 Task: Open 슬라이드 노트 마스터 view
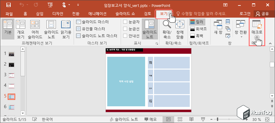(97, 36)
